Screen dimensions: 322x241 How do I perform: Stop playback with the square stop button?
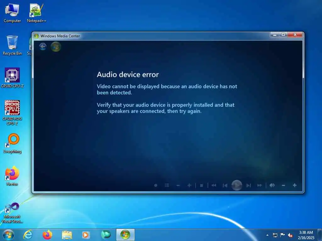[x=202, y=185]
